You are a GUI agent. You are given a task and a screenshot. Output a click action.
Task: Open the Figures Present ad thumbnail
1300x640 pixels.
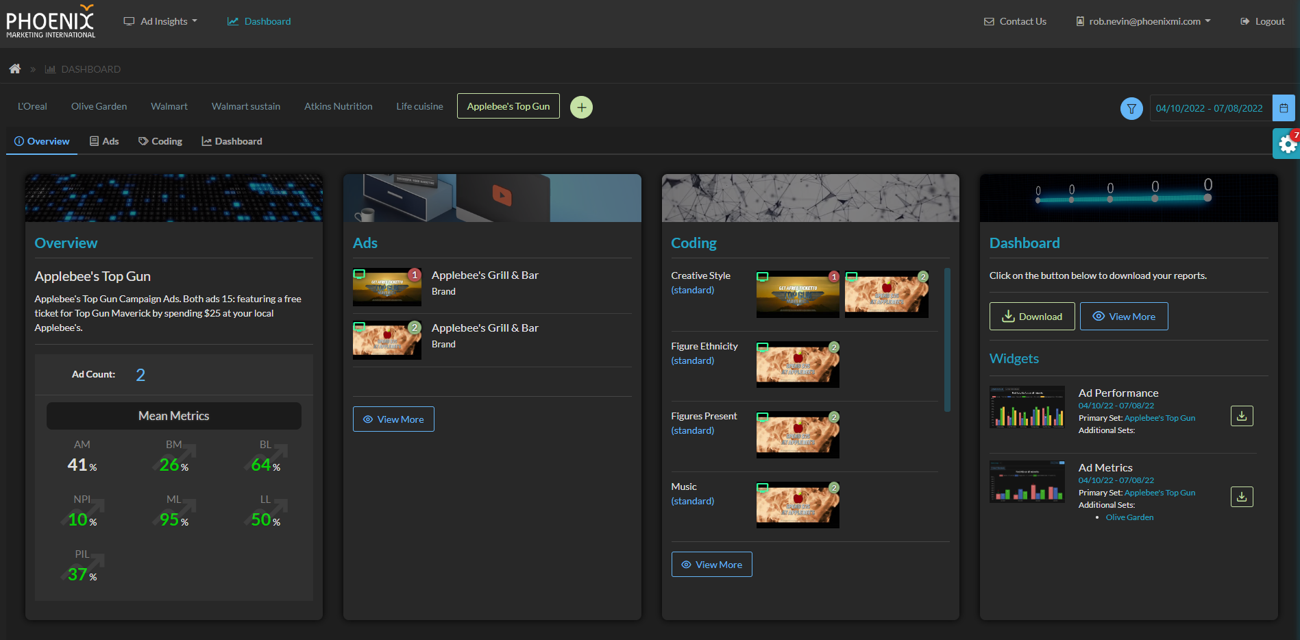[798, 434]
